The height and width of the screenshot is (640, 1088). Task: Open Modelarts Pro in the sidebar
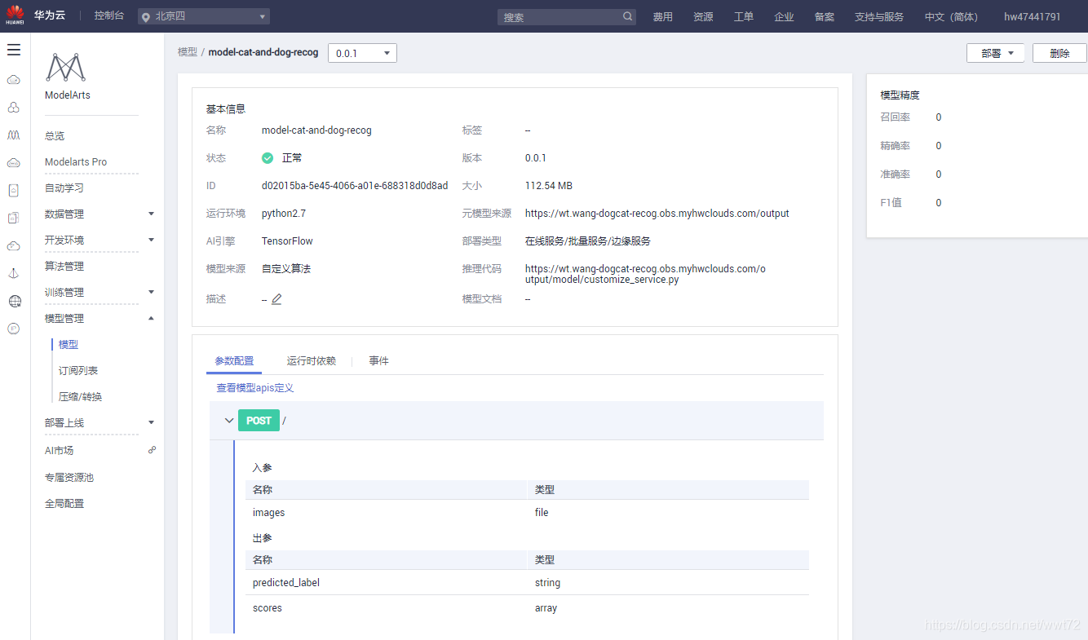tap(76, 161)
